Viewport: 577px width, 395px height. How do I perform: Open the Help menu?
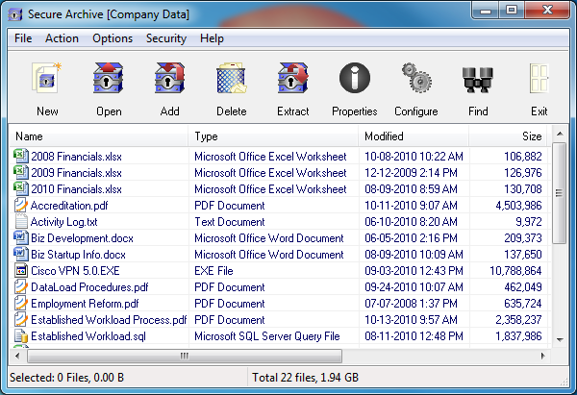(x=212, y=38)
